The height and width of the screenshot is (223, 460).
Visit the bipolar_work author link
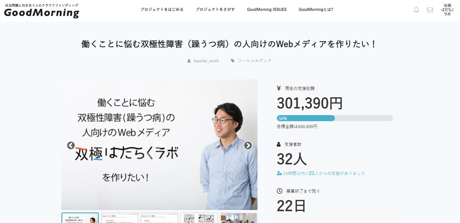[206, 61]
